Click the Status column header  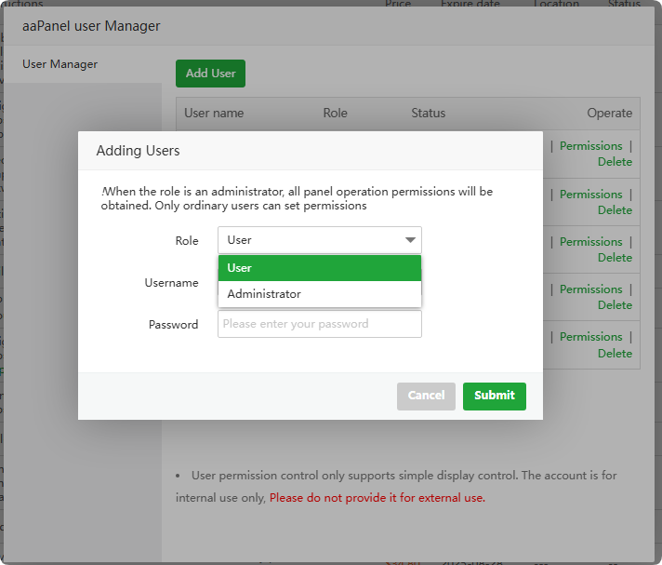click(428, 114)
